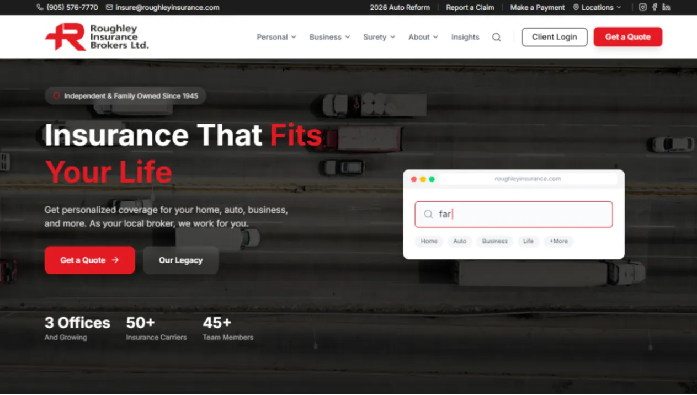Open the Business navigation item
Image resolution: width=697 pixels, height=395 pixels.
pos(325,37)
